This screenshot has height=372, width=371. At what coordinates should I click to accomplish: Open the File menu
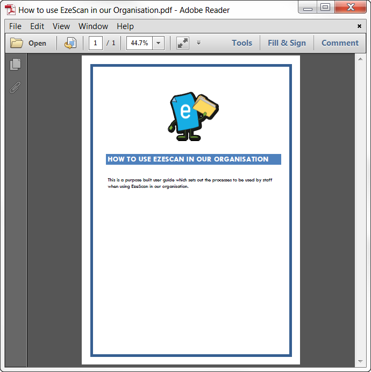tap(15, 26)
